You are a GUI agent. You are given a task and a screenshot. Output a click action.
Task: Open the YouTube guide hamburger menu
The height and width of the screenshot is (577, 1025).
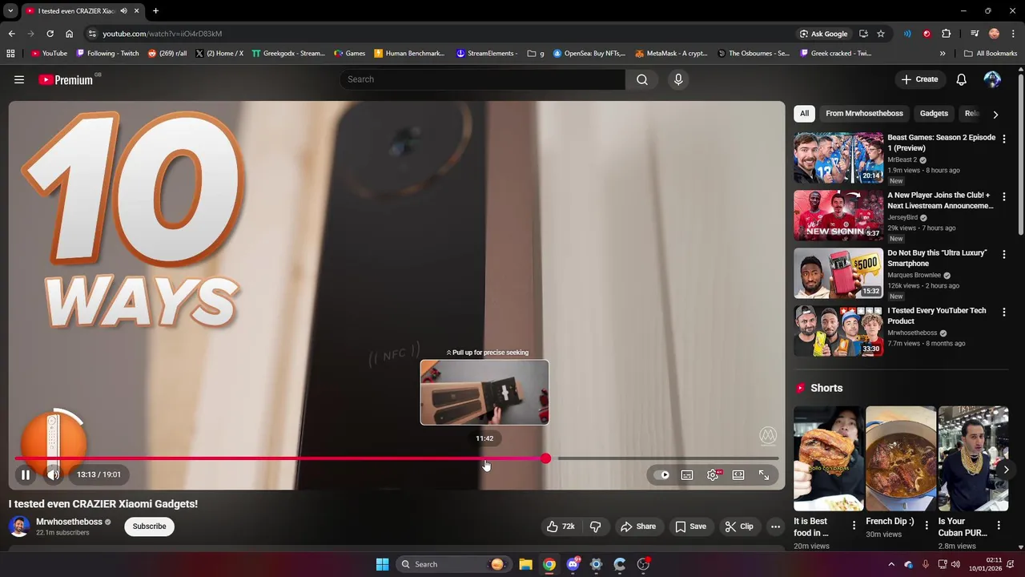19,79
